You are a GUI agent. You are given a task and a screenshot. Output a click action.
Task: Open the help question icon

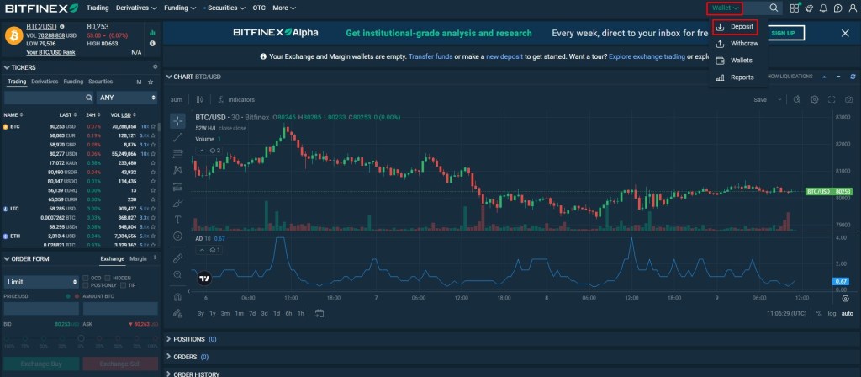tap(837, 8)
